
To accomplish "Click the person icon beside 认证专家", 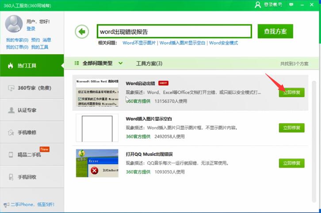I will (11, 110).
